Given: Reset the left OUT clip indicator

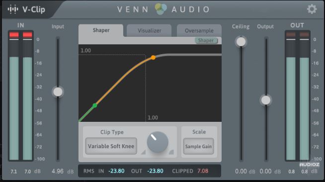Looking at the screenshot, I should click(291, 34).
